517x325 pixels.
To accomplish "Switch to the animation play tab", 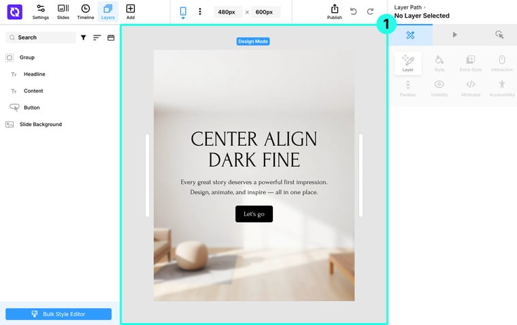I will (454, 35).
